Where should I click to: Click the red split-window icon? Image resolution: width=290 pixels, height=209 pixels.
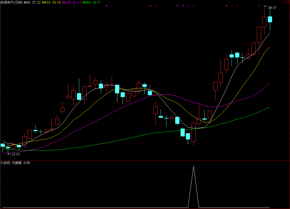point(287,2)
